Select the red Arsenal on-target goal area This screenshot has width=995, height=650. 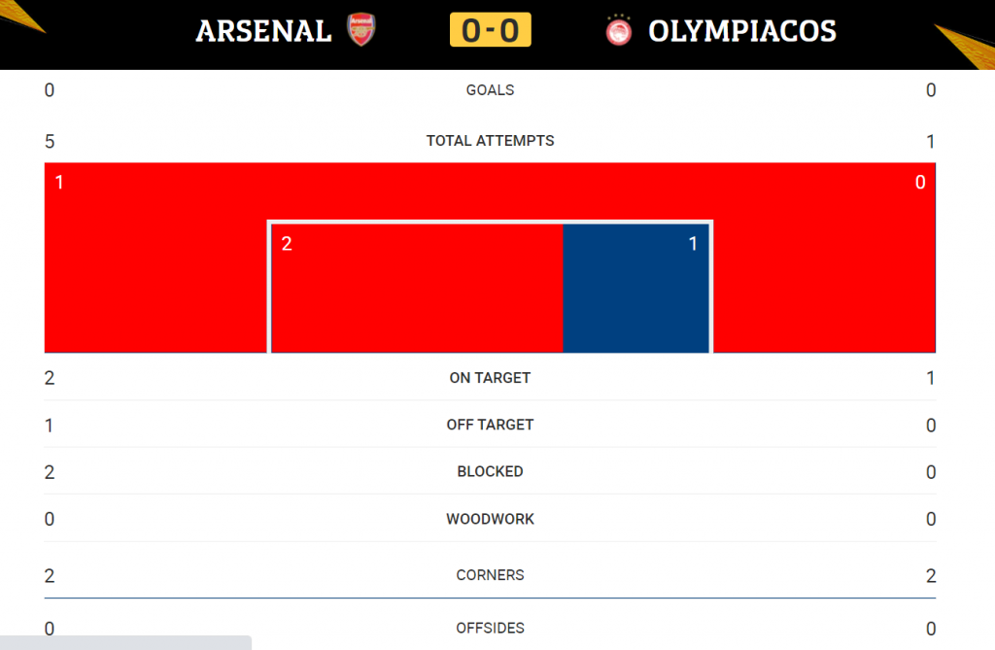coord(417,289)
